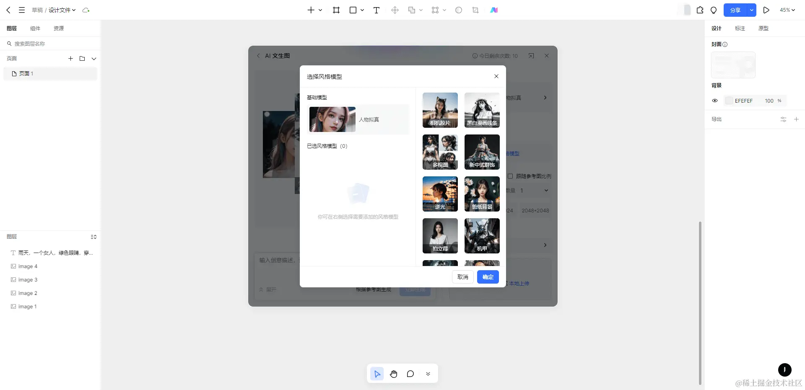Open the zoom level 45% dropdown
Image resolution: width=805 pixels, height=390 pixels.
787,10
